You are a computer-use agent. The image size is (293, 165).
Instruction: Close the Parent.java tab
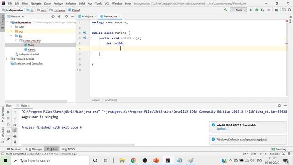point(119,16)
